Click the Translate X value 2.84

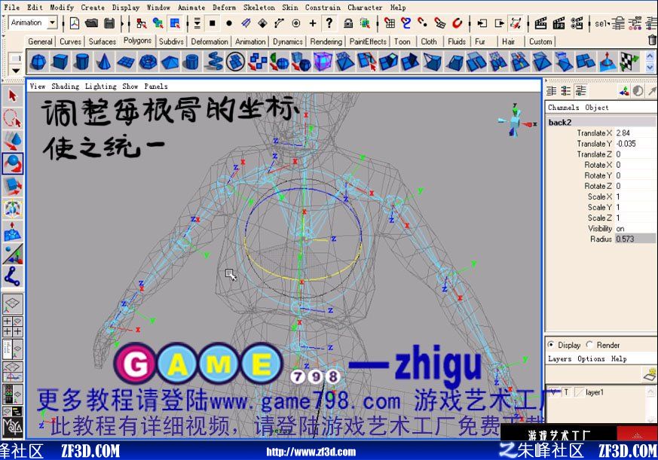coord(635,133)
